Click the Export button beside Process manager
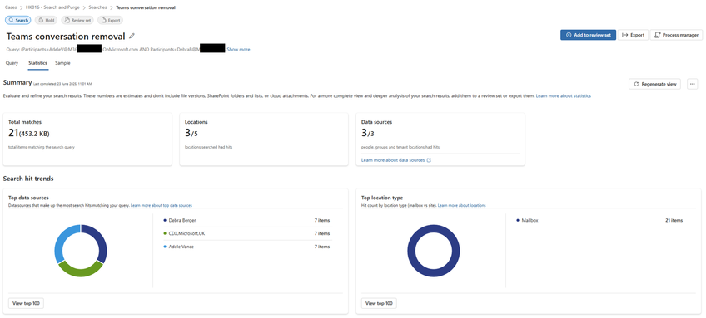Viewport: 706px width, 318px height. (633, 35)
